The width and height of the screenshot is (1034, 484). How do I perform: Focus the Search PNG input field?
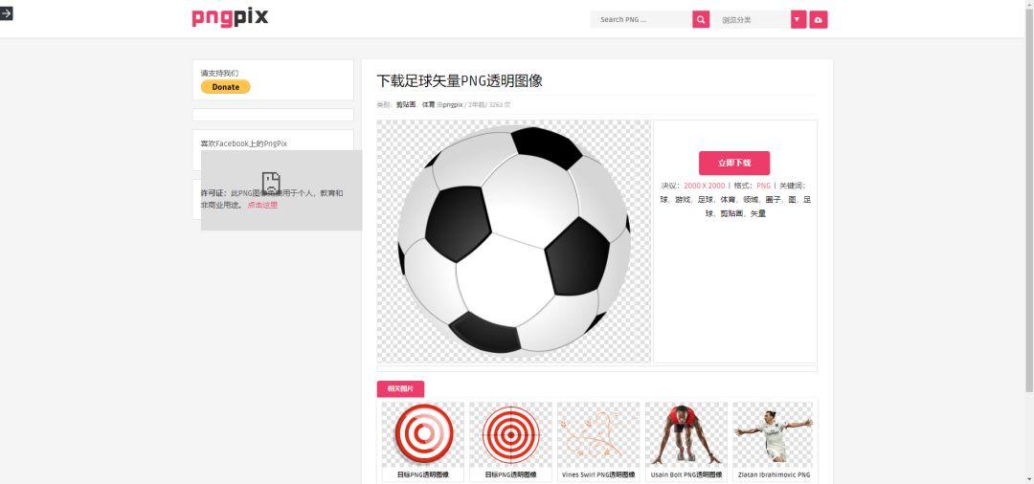click(641, 20)
